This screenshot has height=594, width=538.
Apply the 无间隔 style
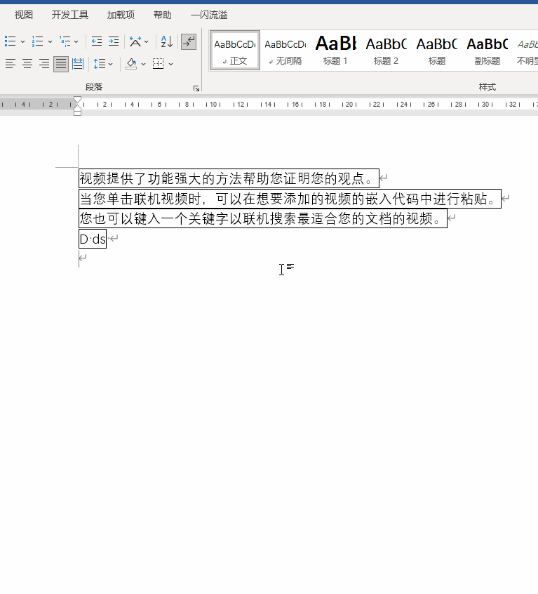click(285, 51)
